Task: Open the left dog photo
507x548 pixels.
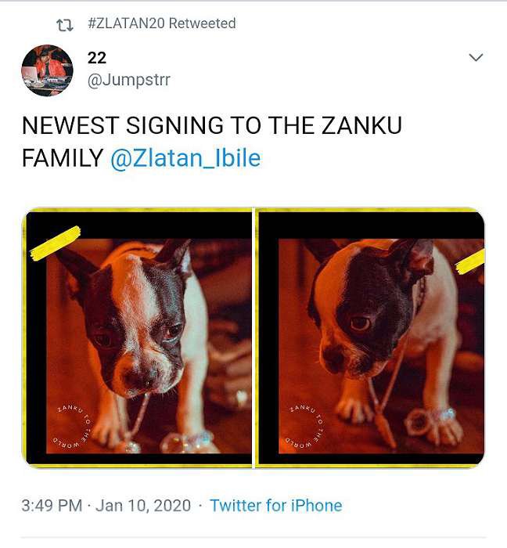Action: click(138, 338)
